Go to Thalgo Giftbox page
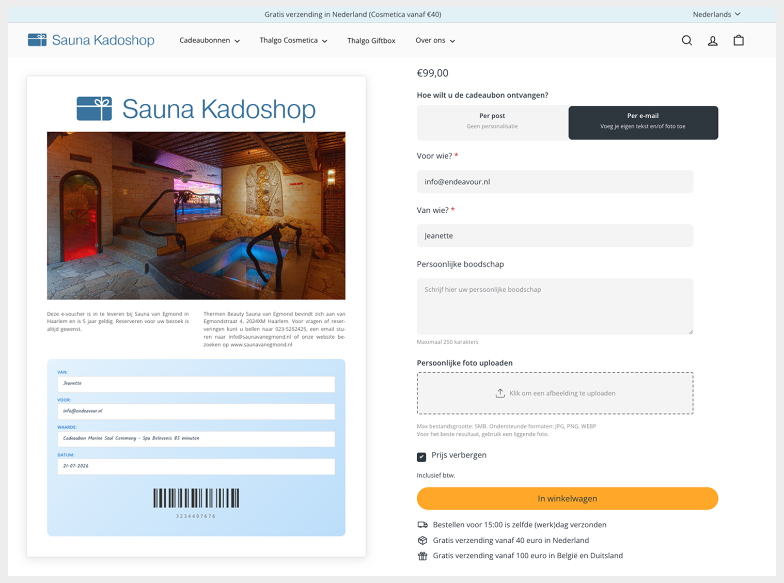Viewport: 784px width, 583px height. [x=371, y=40]
